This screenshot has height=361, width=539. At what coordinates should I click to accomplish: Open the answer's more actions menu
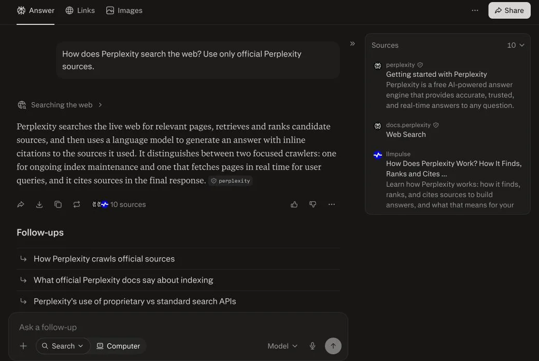pyautogui.click(x=331, y=204)
